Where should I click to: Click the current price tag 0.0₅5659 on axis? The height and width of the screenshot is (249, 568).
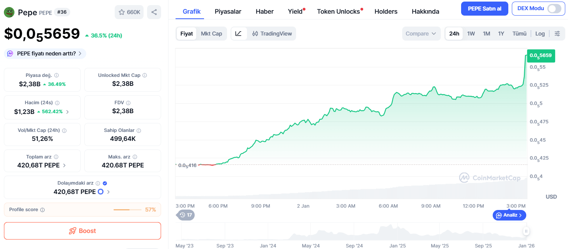coord(541,55)
